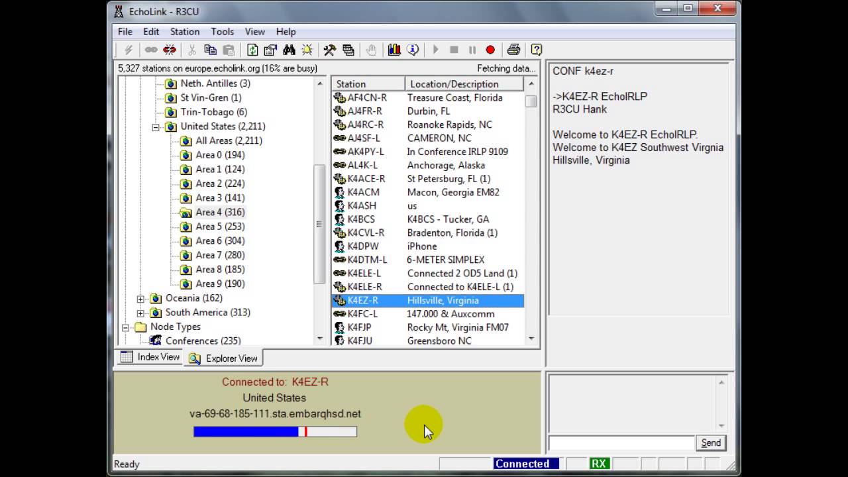848x477 pixels.
Task: Click the RX status bar indicator
Action: 599,464
